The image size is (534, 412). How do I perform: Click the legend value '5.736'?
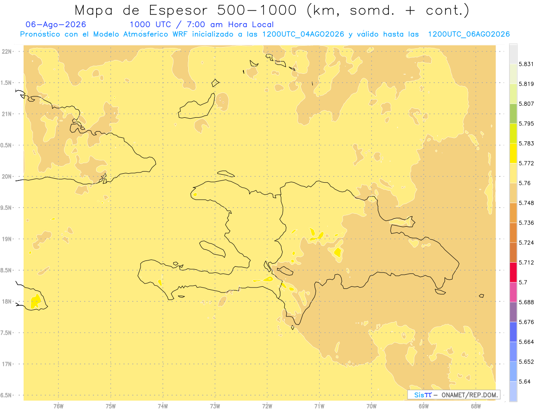click(x=526, y=223)
